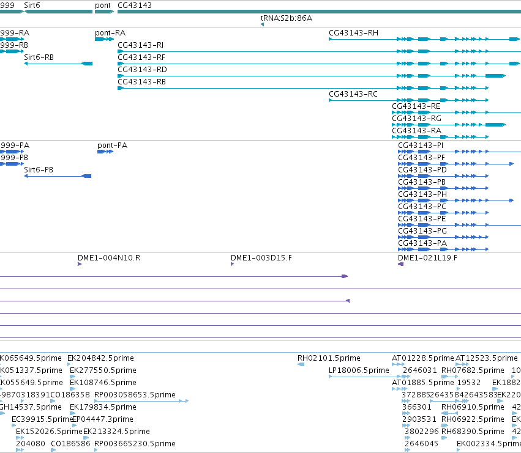Viewport: 521px width, 453px height.
Task: Click the tRNA:S2b:86A feature label
Action: [287, 18]
